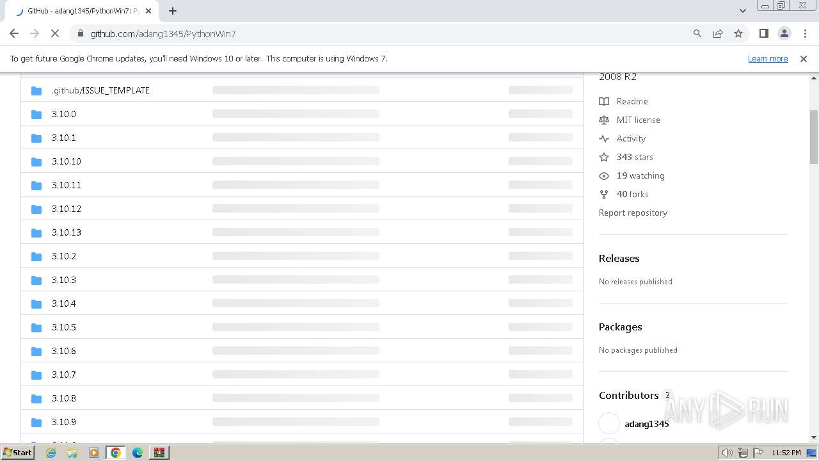819x461 pixels.
Task: Open the Windows Start menu
Action: pyautogui.click(x=17, y=452)
